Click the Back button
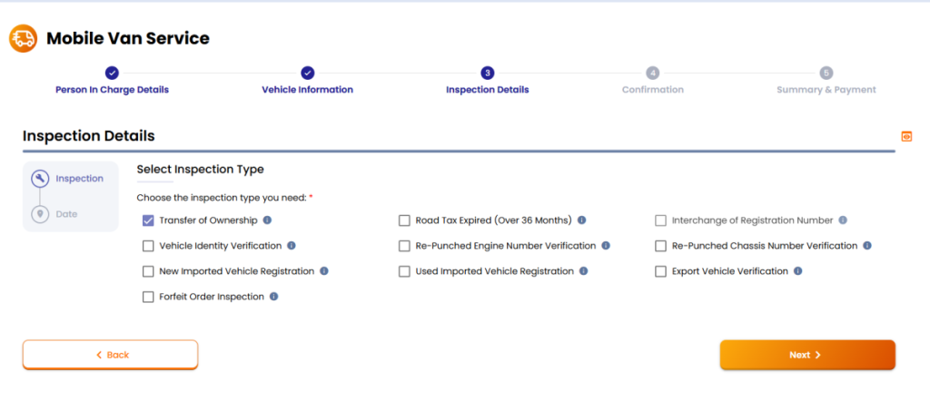The width and height of the screenshot is (930, 401). pyautogui.click(x=110, y=355)
